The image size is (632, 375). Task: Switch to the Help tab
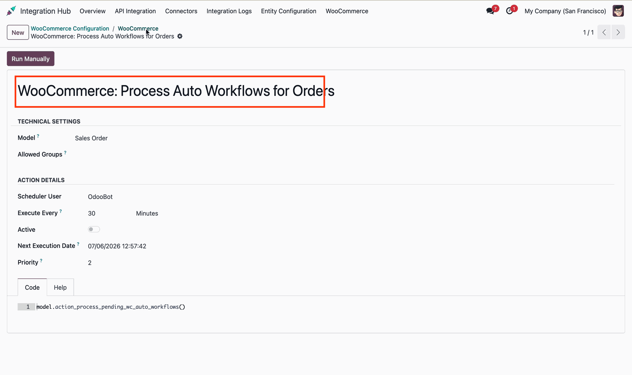(60, 287)
